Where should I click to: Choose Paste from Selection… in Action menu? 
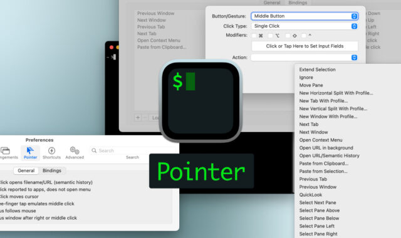pyautogui.click(x=323, y=171)
